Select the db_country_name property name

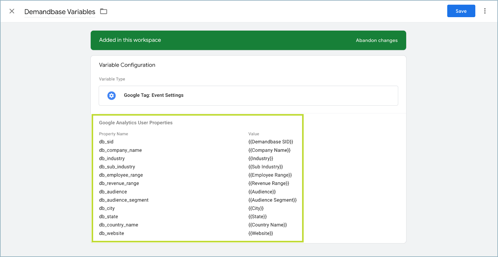click(x=119, y=225)
